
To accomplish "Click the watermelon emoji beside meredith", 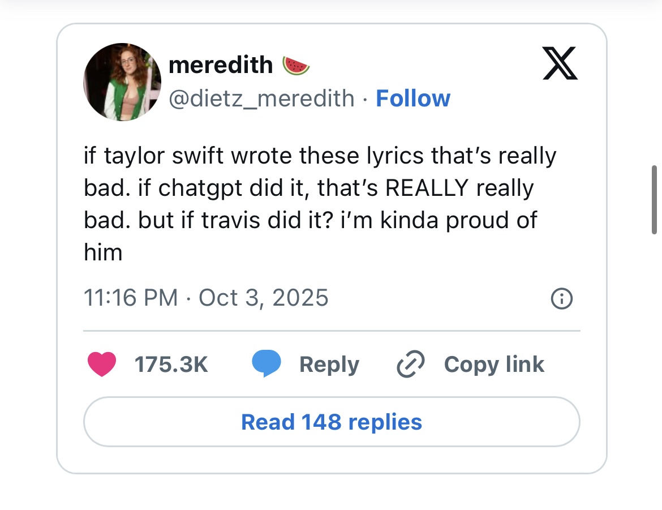I will click(296, 66).
